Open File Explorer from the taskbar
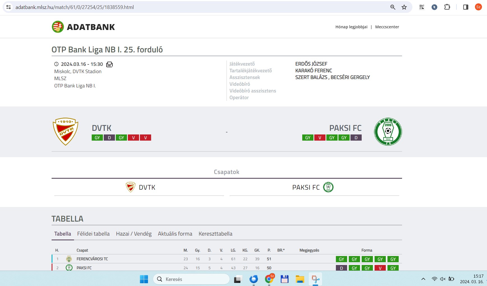 click(x=300, y=279)
